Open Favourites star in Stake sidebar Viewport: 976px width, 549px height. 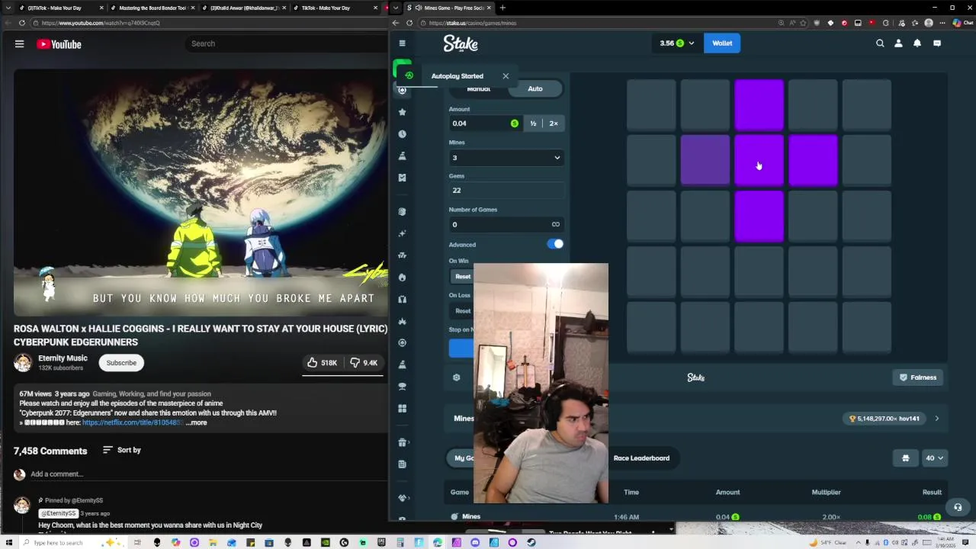coord(402,112)
